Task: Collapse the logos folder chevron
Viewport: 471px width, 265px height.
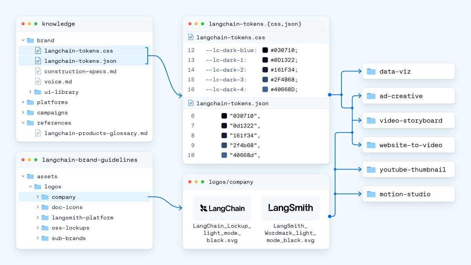Action: (x=30, y=186)
